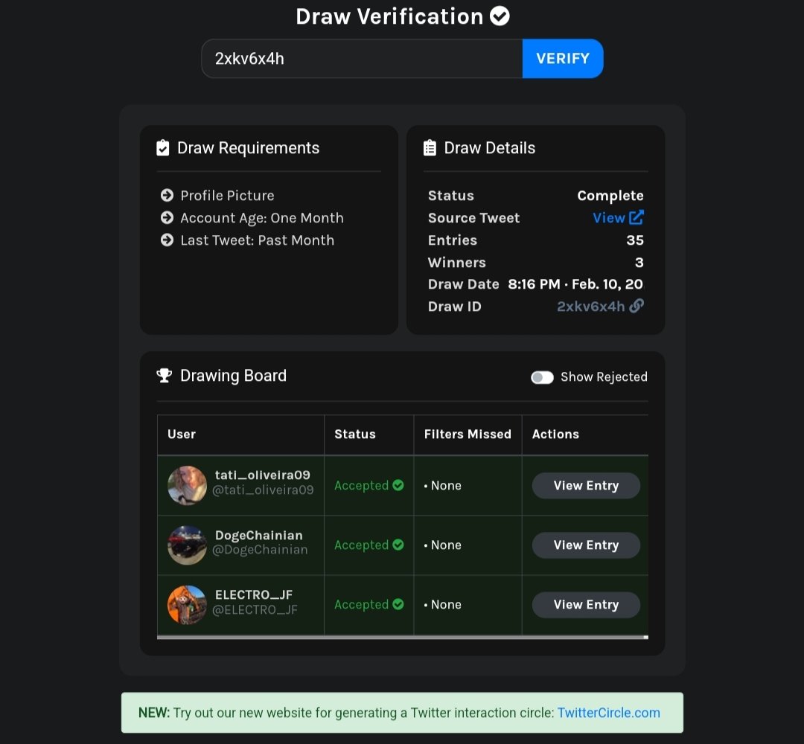Click the @tati_oliveira09 handle text
Image resolution: width=804 pixels, height=744 pixels.
(263, 490)
